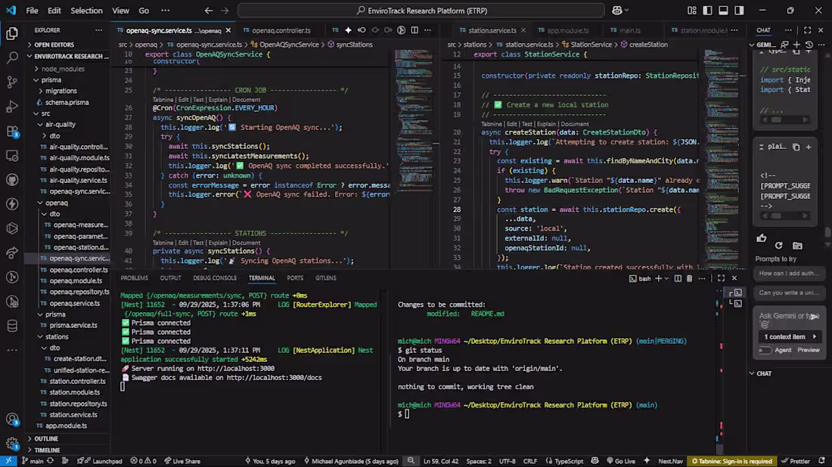Click the Tabnine sign-in required notice
The image size is (832, 467).
[733, 461]
